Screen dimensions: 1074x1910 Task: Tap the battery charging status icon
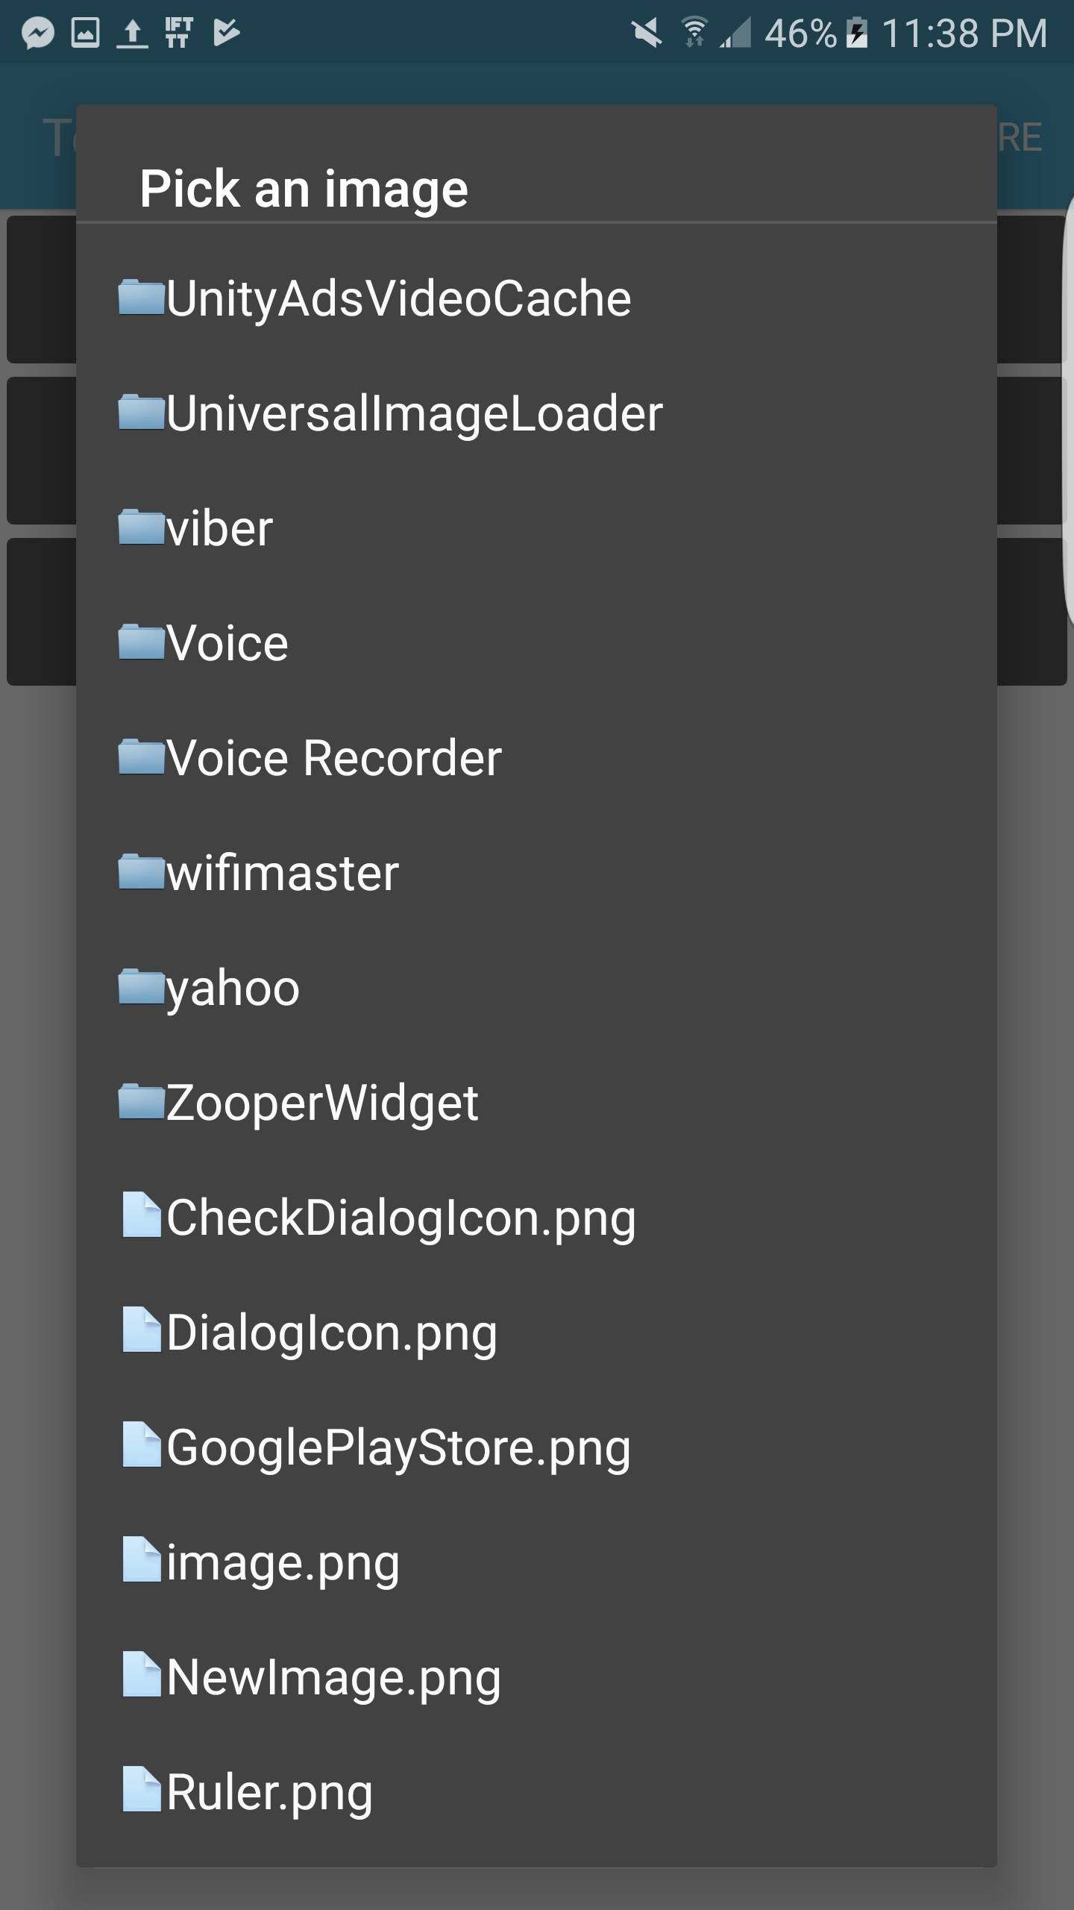[x=857, y=33]
